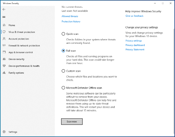Image resolution: width=175 pixels, height=137 pixels.
Task: Minimize the Windows Security window
Action: tap(155, 3)
